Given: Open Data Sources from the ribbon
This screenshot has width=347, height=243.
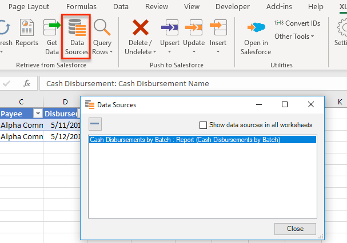Looking at the screenshot, I should tap(77, 37).
